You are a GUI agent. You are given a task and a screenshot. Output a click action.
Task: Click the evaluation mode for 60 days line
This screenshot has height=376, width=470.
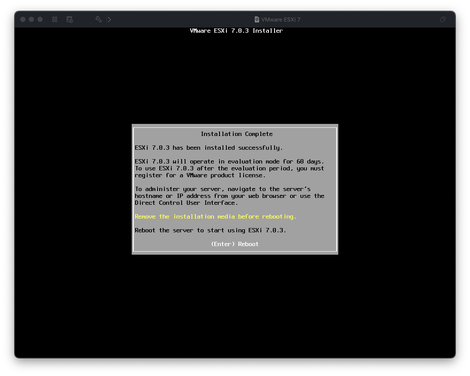229,161
